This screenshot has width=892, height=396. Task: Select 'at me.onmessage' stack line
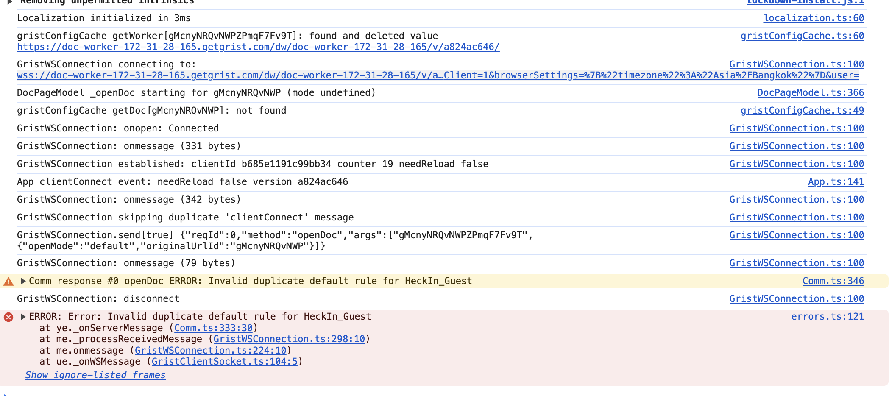pyautogui.click(x=166, y=351)
